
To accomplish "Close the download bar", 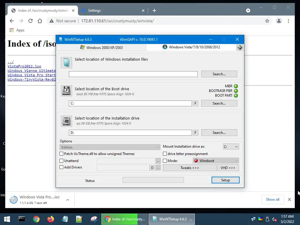I will (x=289, y=200).
